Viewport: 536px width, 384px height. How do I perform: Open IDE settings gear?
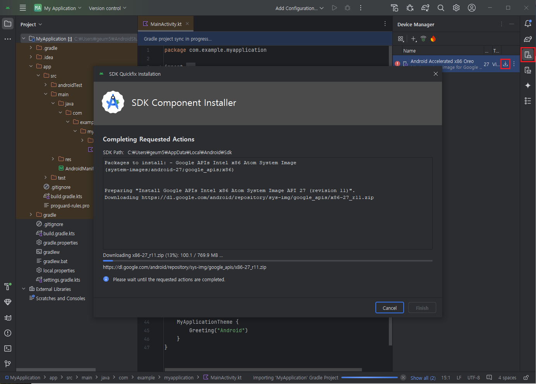pyautogui.click(x=456, y=8)
